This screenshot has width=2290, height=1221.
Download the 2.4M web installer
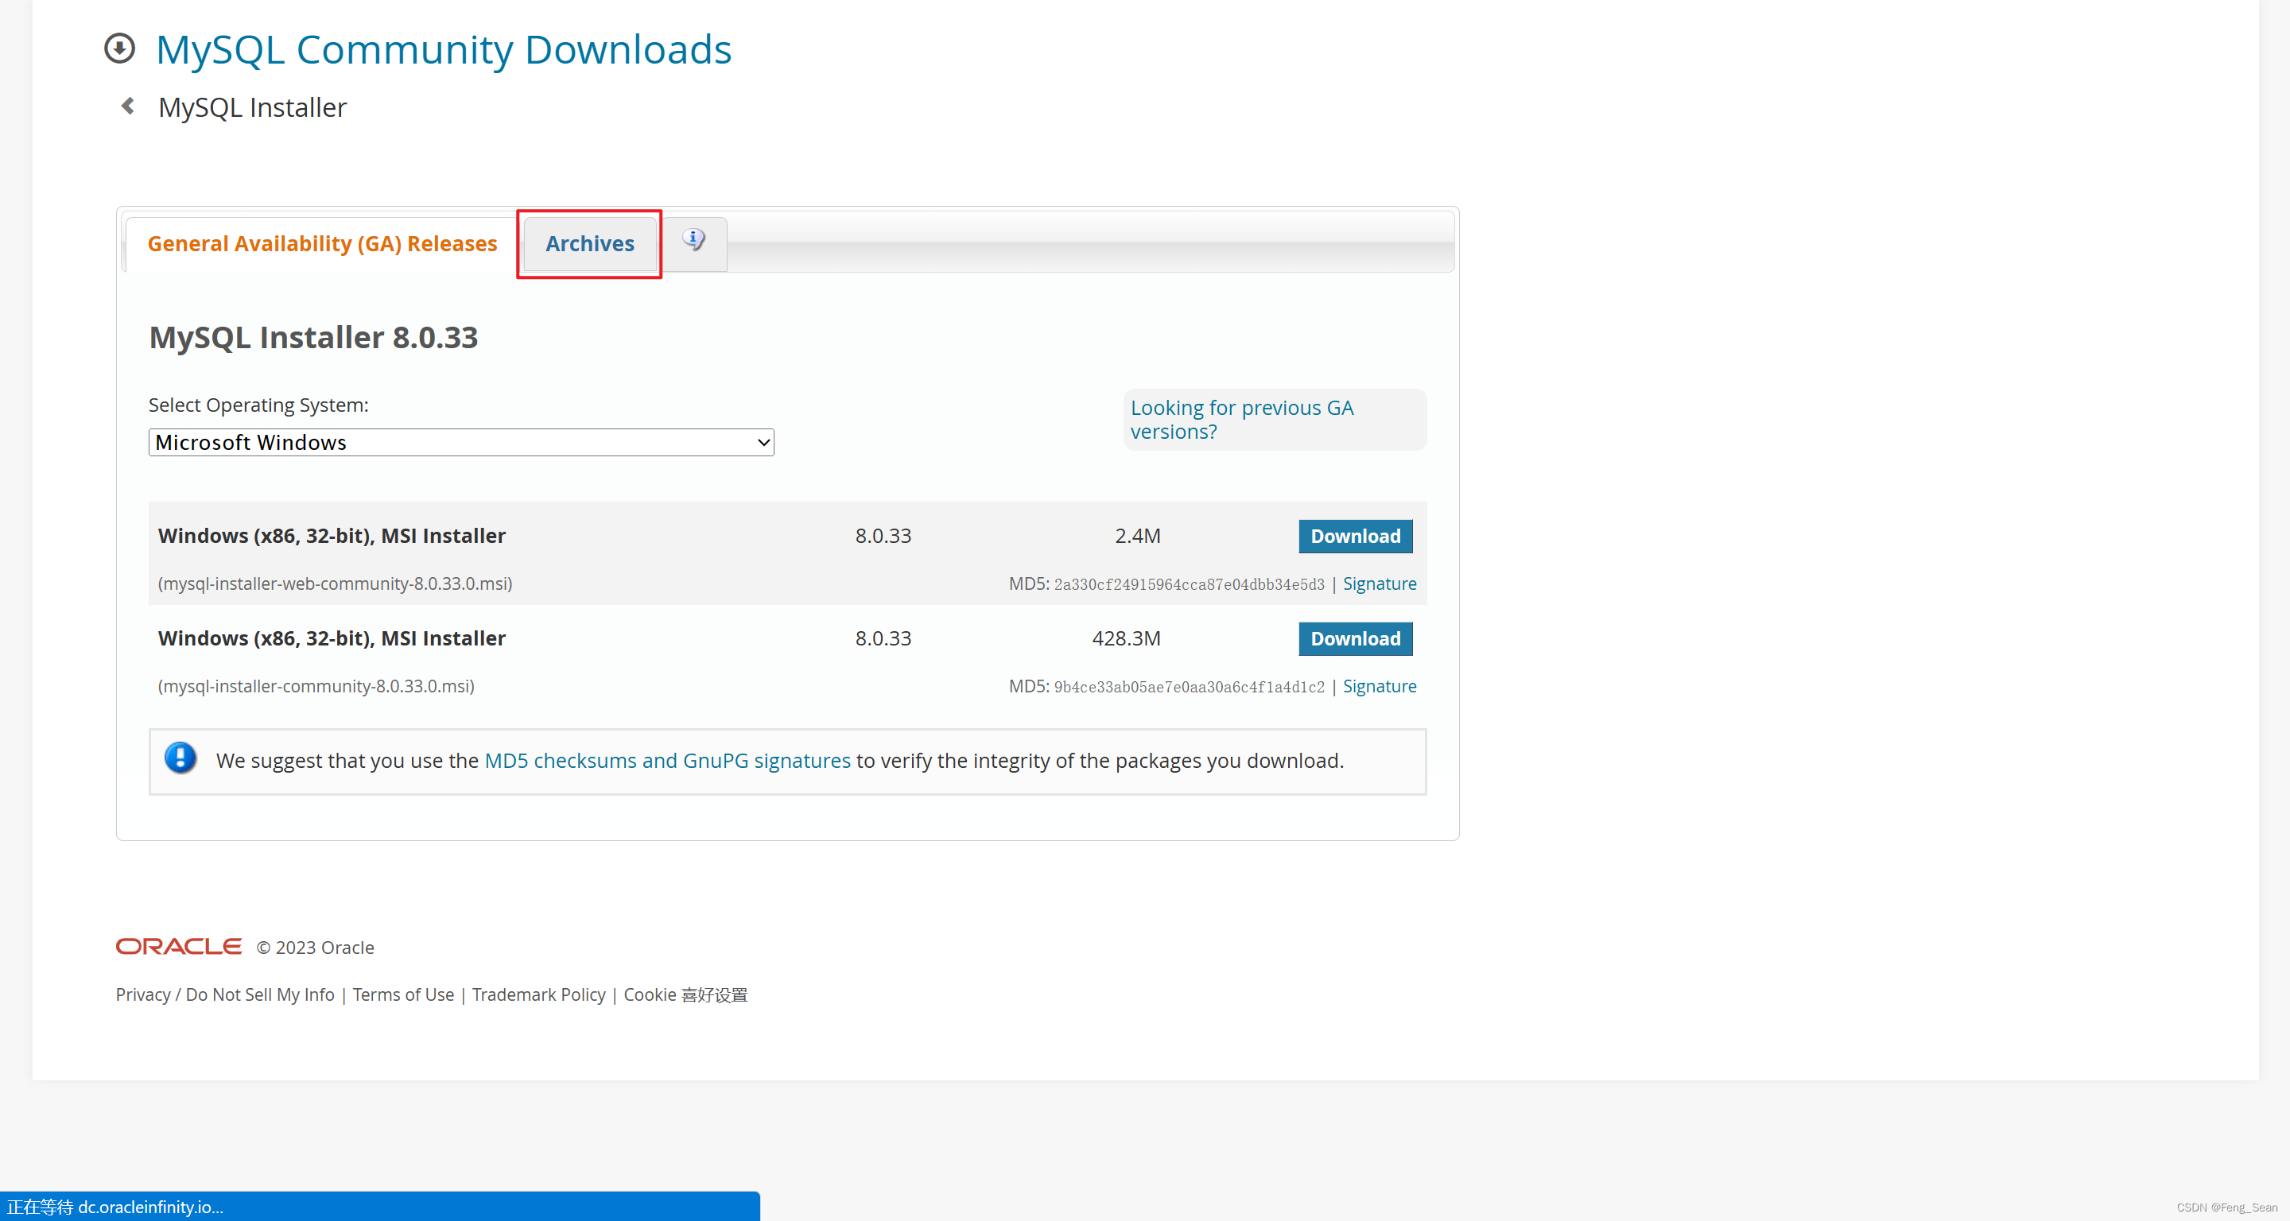tap(1355, 536)
